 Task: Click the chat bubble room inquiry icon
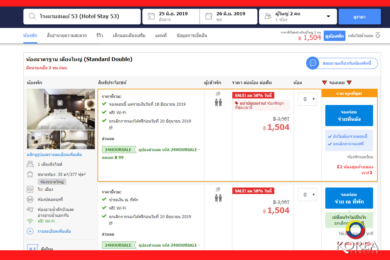pos(313,63)
